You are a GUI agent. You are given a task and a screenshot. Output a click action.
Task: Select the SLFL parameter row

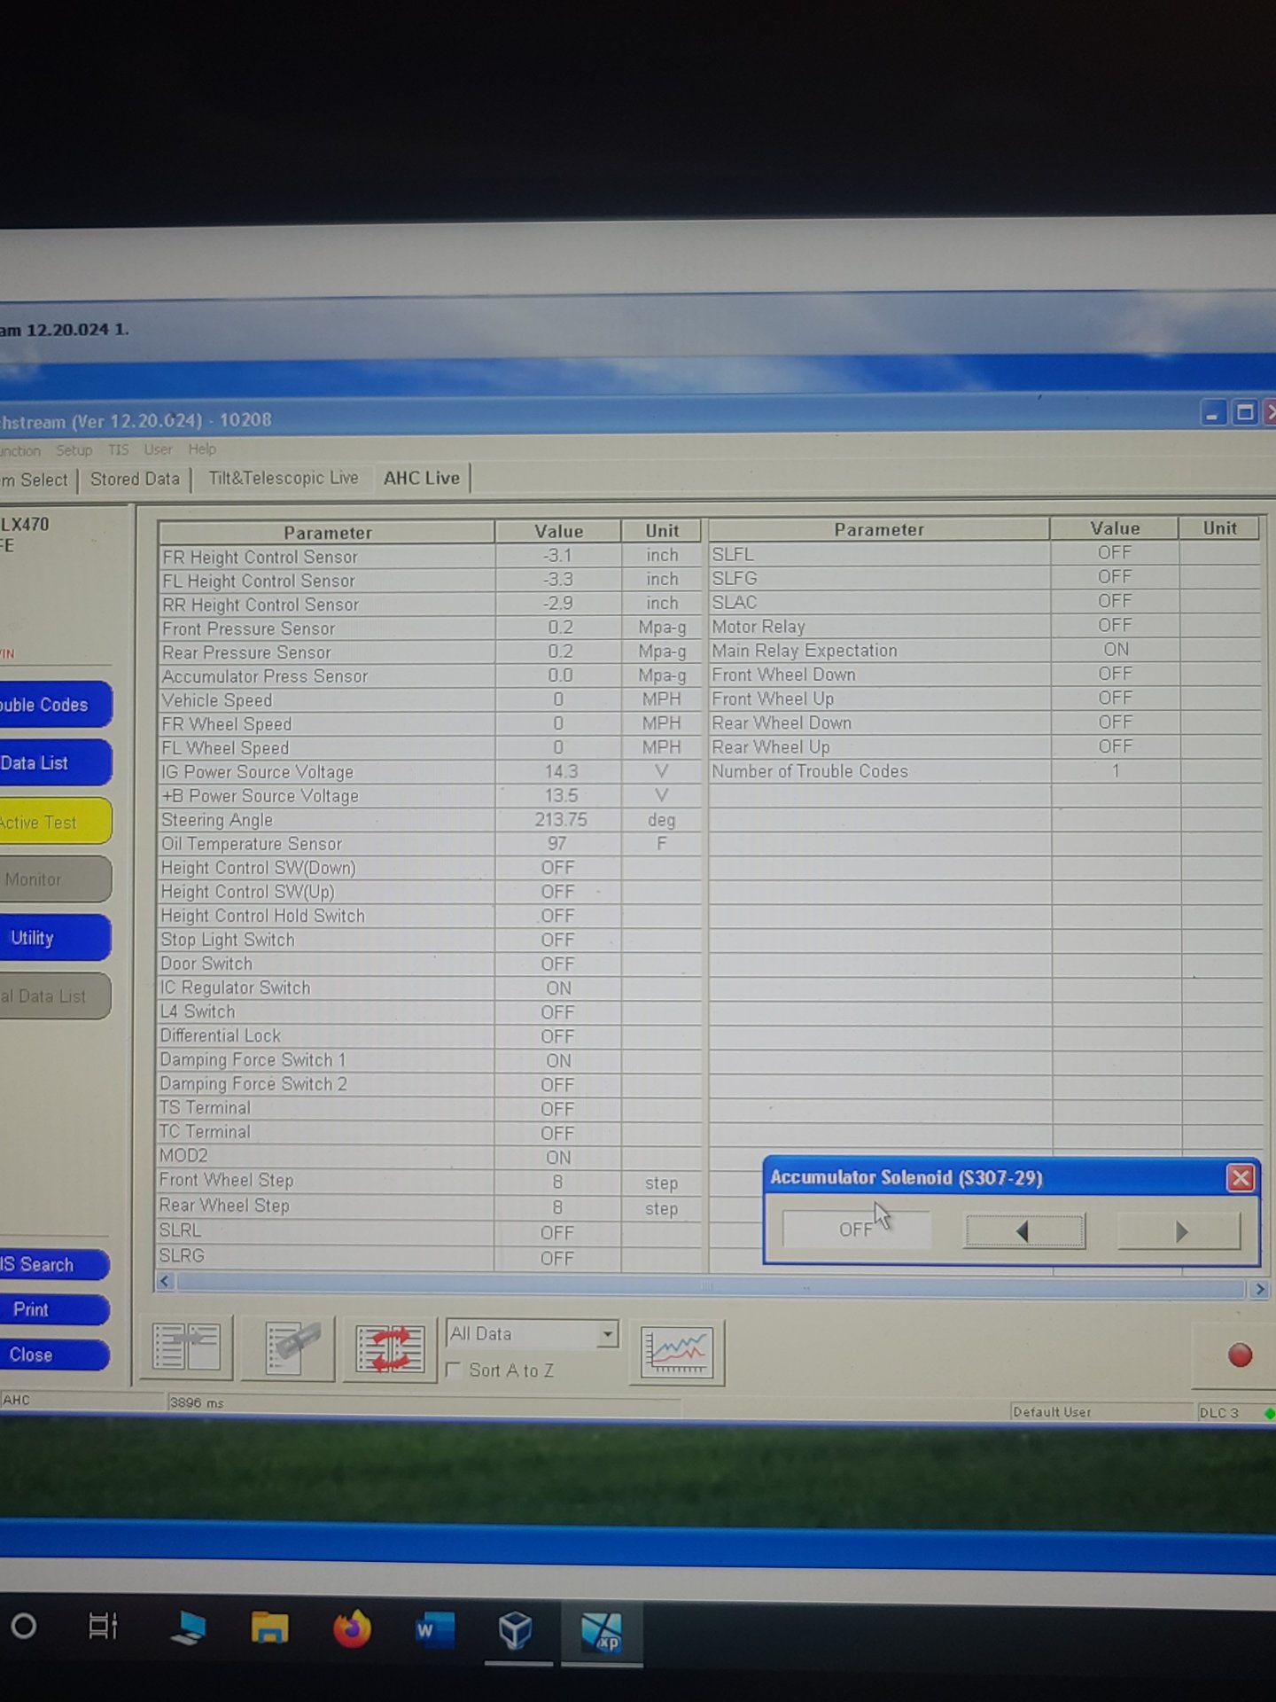point(985,553)
